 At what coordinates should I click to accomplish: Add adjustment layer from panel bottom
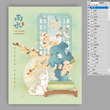point(100,74)
